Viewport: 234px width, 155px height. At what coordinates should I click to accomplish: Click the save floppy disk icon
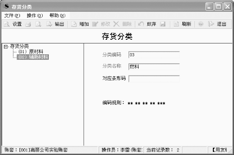point(163,24)
